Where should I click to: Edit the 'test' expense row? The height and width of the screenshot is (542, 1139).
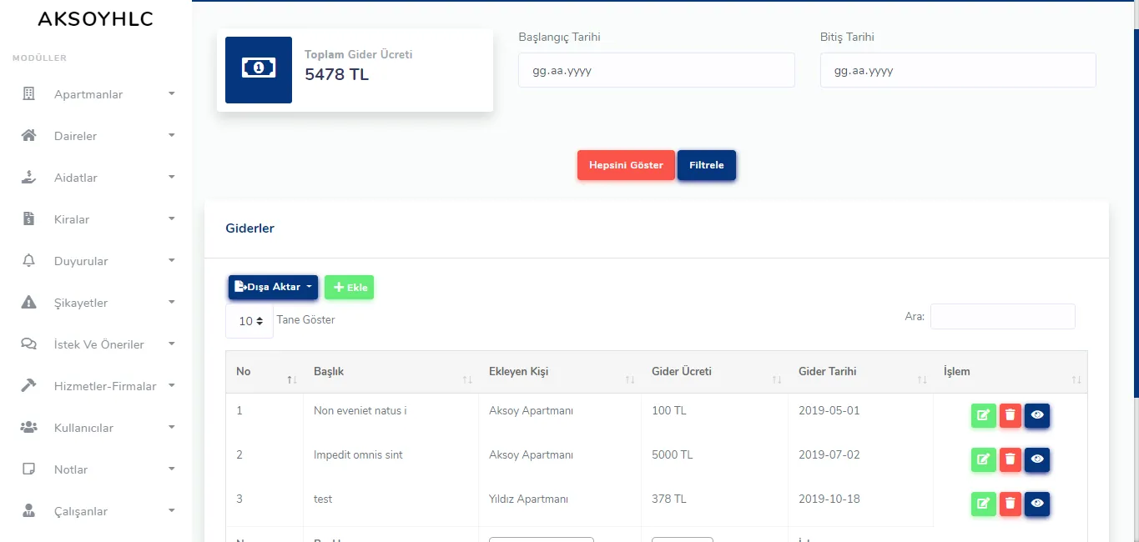tap(984, 504)
